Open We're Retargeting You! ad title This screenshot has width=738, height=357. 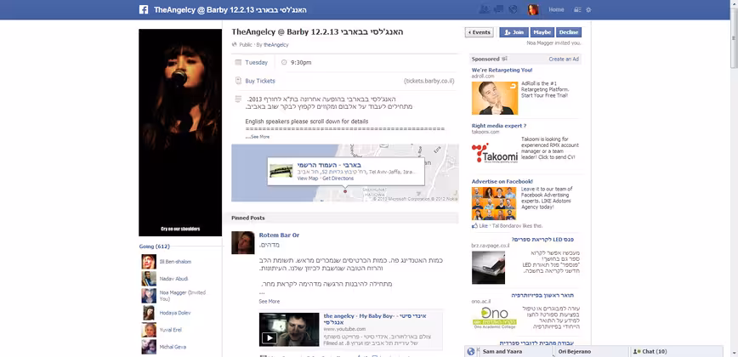[x=502, y=70]
